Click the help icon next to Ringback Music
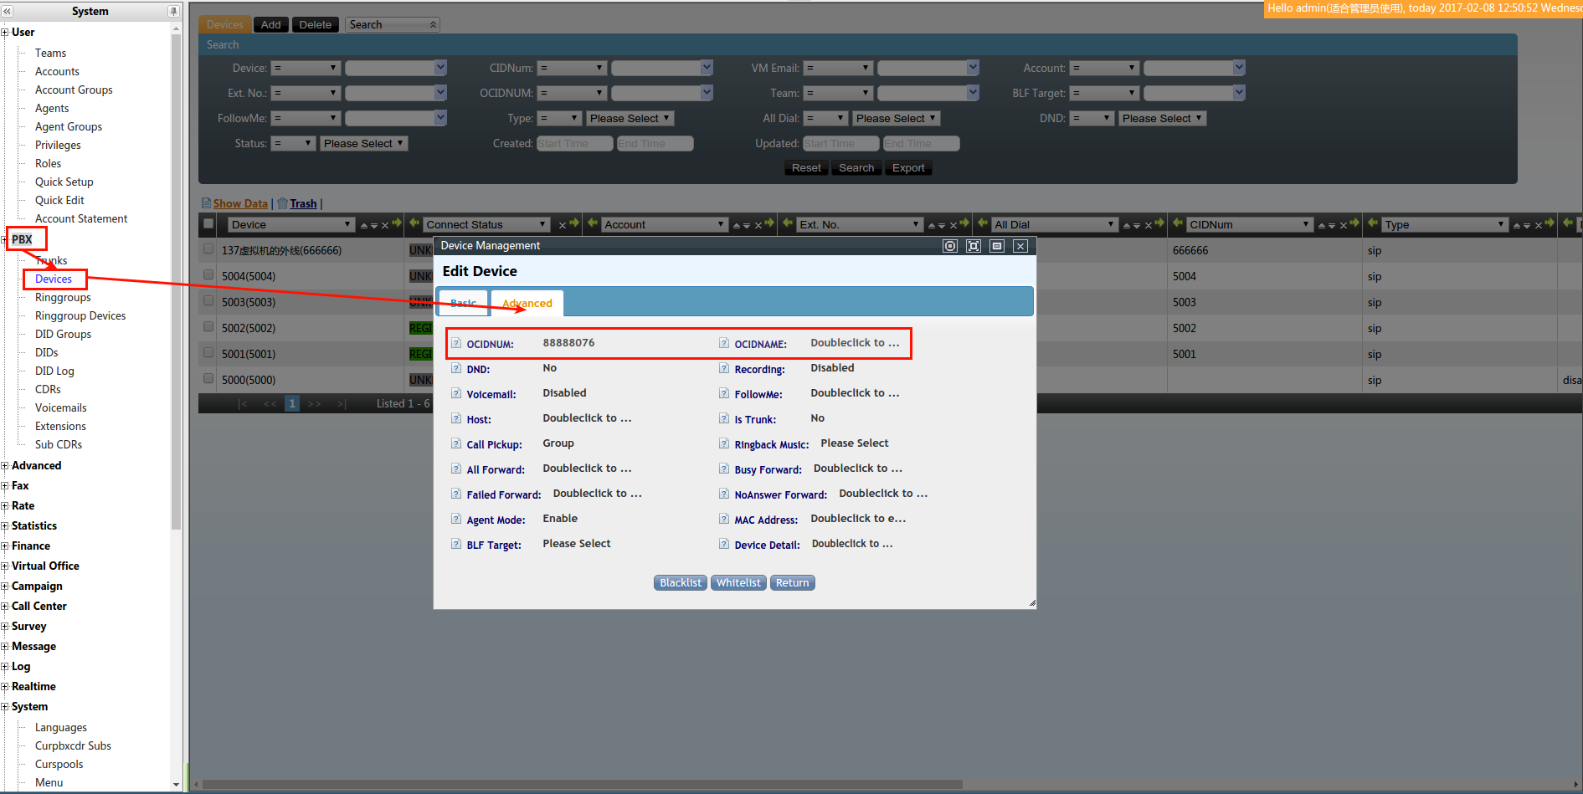1583x794 pixels. point(724,443)
